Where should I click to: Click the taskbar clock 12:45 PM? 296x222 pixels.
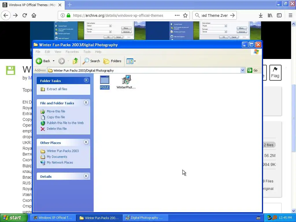pos(285,218)
